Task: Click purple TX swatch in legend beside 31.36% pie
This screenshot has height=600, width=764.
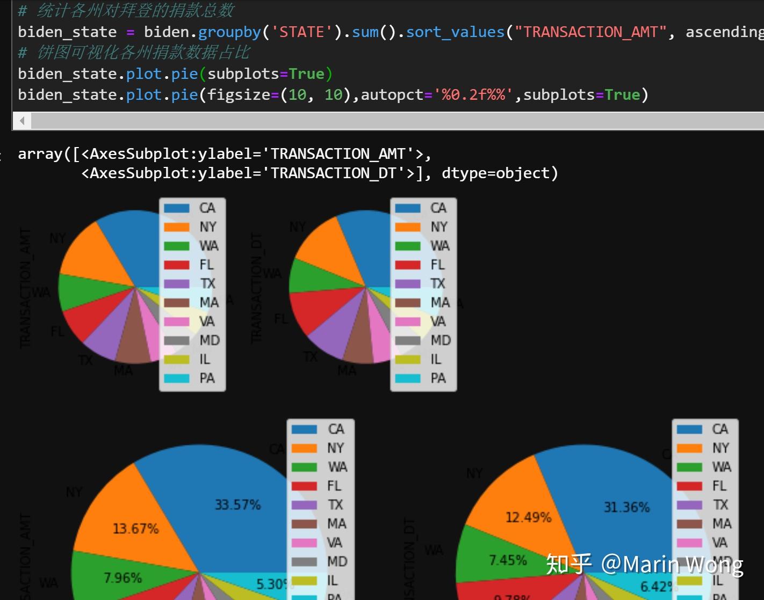Action: [x=689, y=505]
